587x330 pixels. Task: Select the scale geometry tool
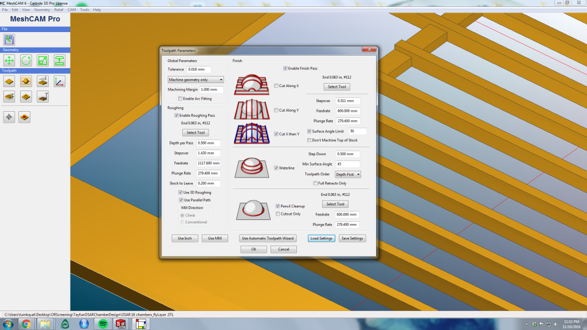(x=43, y=60)
